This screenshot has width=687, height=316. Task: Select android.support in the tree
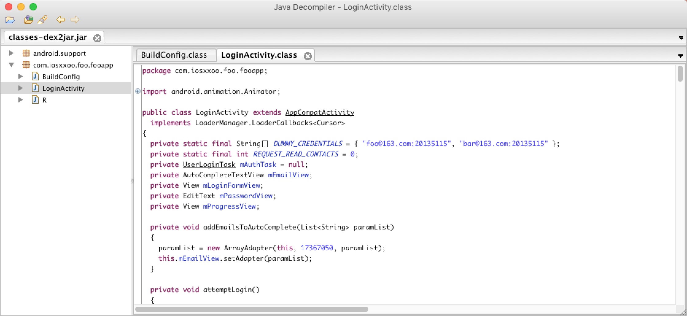60,53
